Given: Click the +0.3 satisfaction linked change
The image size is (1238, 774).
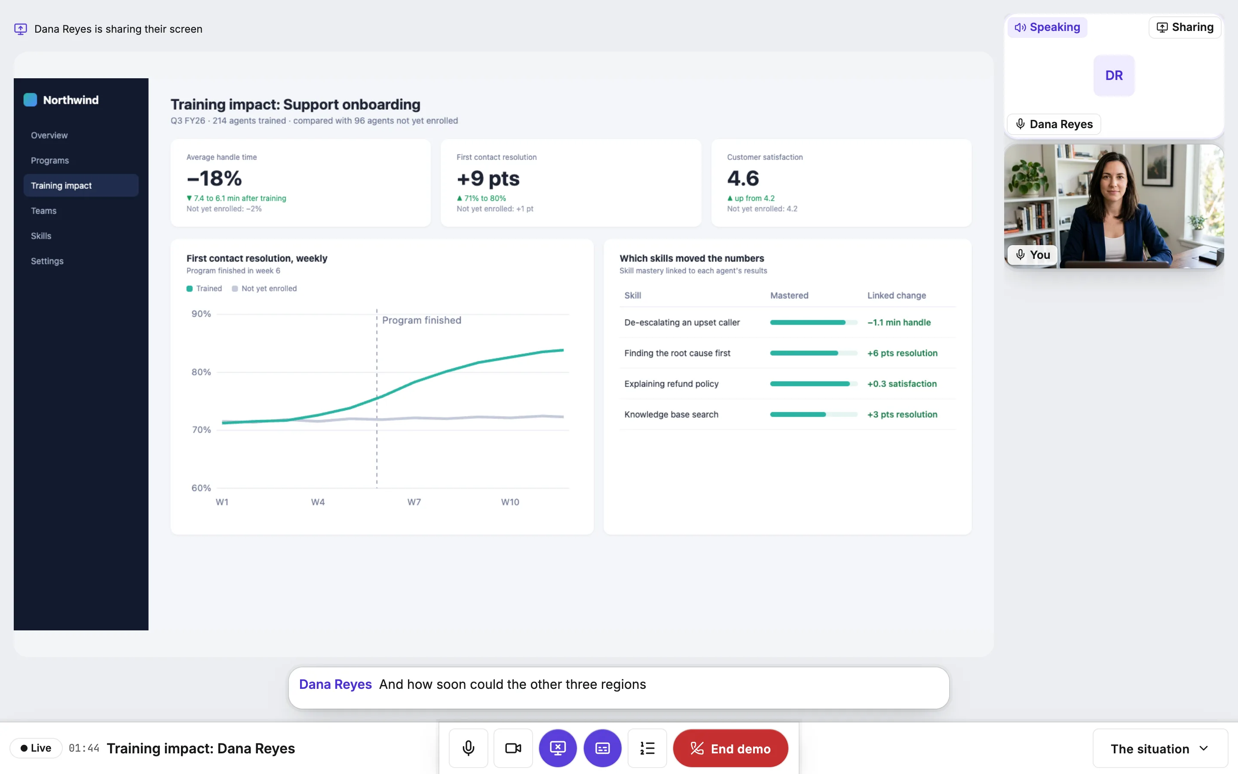Looking at the screenshot, I should 902,384.
